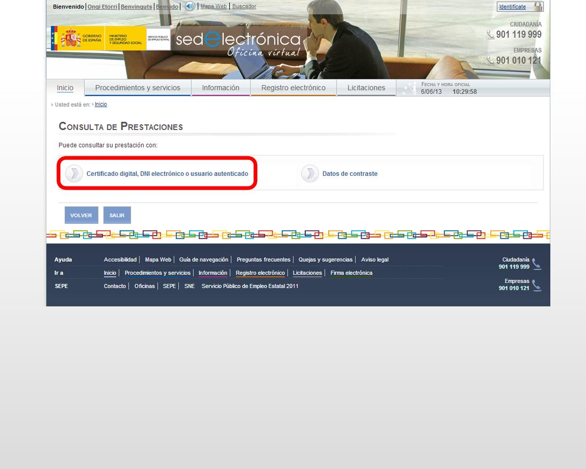
Task: Click footer phone icon beside Ciudadanía number
Action: pyautogui.click(x=536, y=263)
